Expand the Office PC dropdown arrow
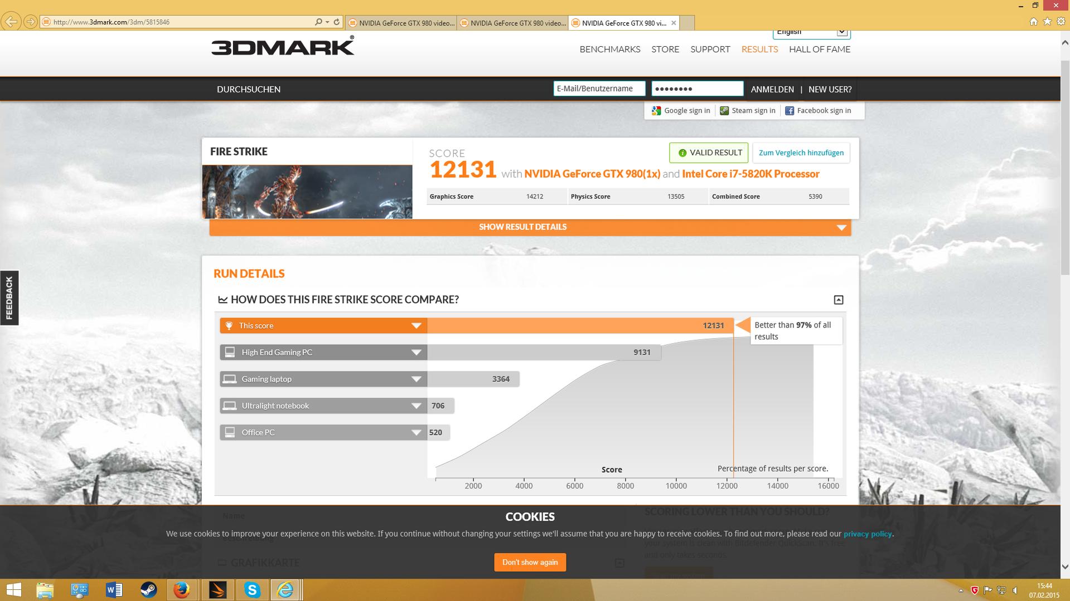 tap(416, 433)
